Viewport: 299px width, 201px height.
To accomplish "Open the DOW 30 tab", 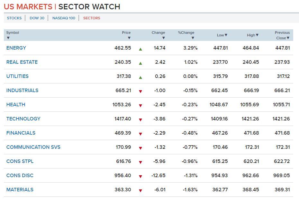I will [x=37, y=18].
